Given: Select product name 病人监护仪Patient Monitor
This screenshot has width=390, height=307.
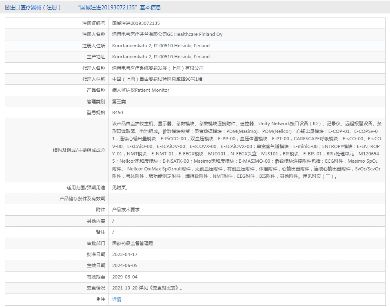Looking at the screenshot, I should (140, 90).
